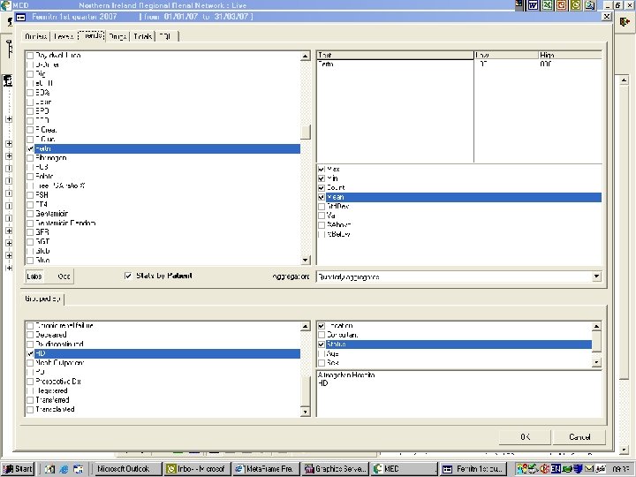Check the GFR test checkbox
This screenshot has height=477, width=636.
pos(30,232)
